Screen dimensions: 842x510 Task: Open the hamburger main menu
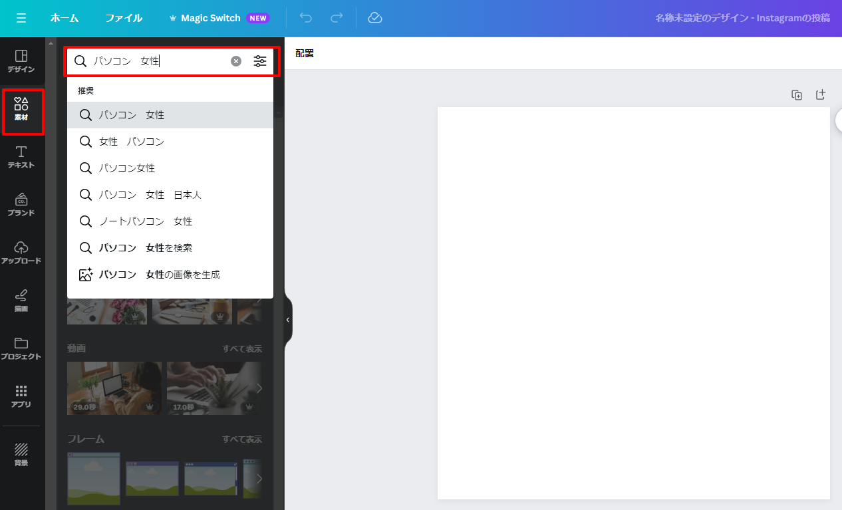click(x=21, y=18)
